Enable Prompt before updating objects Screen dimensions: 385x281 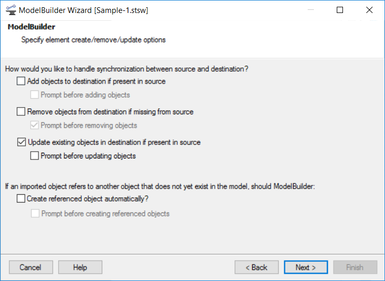pyautogui.click(x=34, y=156)
